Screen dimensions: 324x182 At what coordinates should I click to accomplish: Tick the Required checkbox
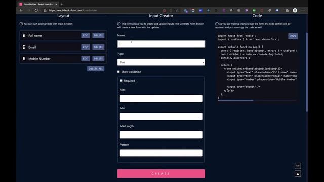click(x=121, y=81)
